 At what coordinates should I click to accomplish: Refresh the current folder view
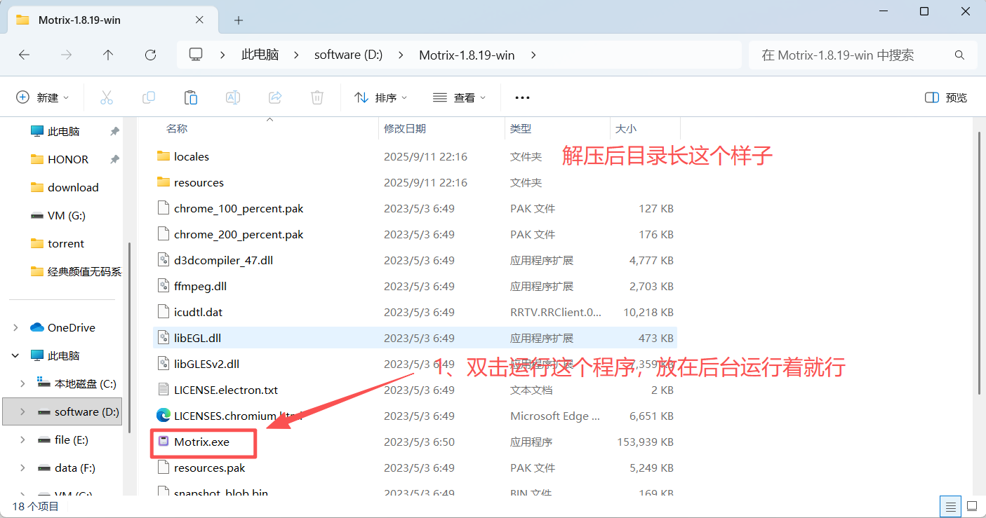[x=150, y=55]
